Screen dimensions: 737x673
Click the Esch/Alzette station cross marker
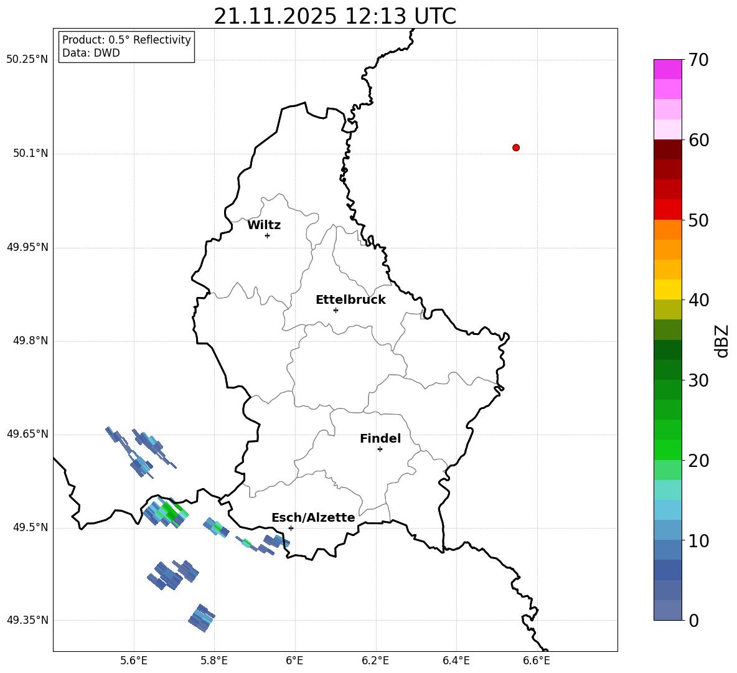[x=291, y=528]
